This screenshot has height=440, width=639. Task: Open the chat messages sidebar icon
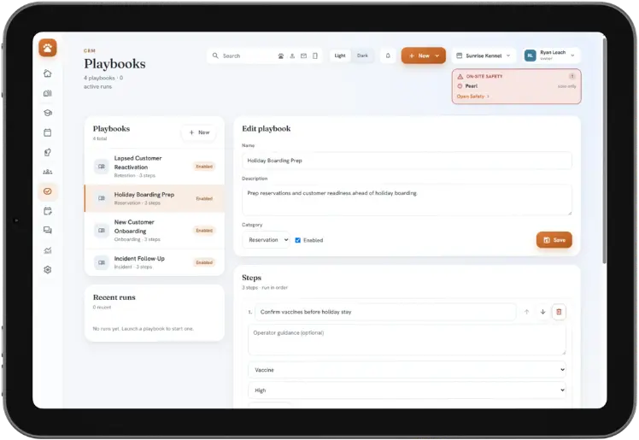[x=48, y=231]
